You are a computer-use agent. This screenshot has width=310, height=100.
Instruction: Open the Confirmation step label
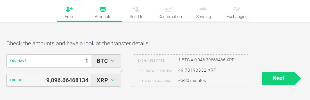[170, 16]
